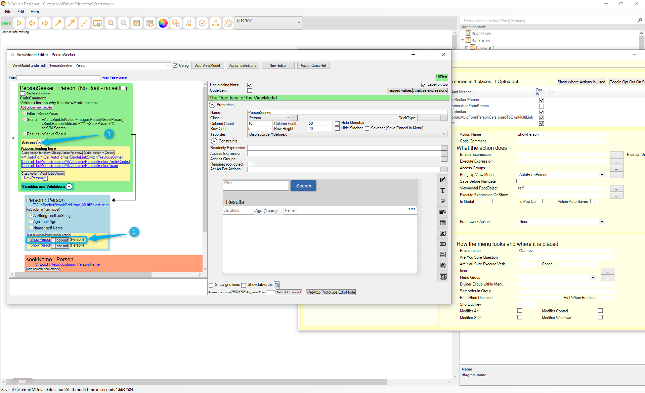
Task: Click the zoom in magnifier icon
Action: tap(111, 23)
